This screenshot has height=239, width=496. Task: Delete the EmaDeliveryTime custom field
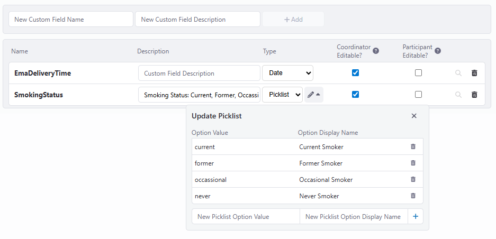click(474, 73)
